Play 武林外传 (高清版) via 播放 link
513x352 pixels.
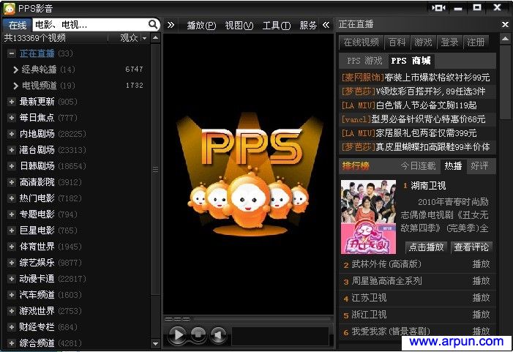click(x=481, y=264)
